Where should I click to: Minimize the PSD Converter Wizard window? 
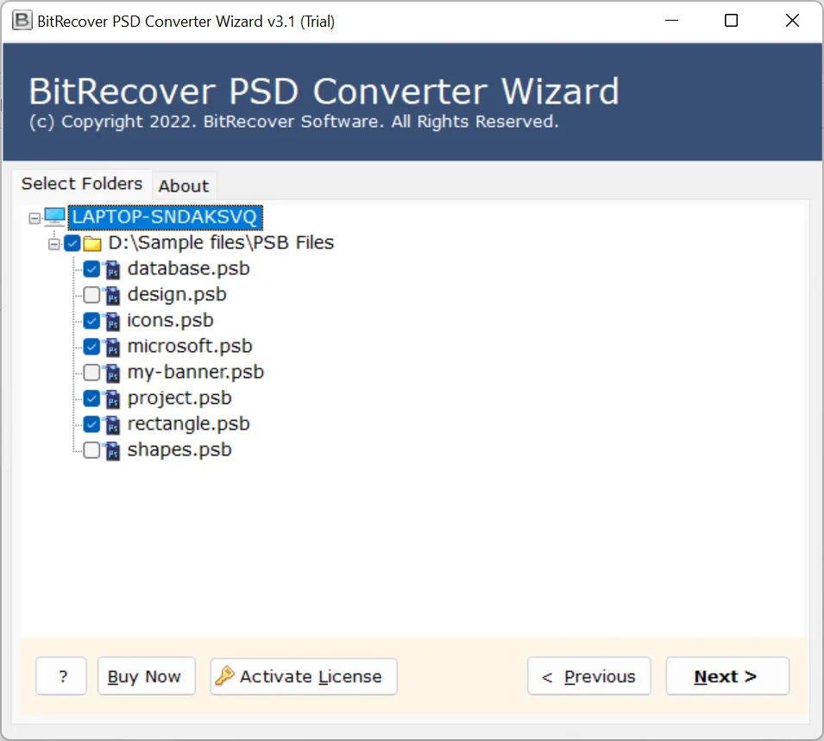click(x=671, y=21)
